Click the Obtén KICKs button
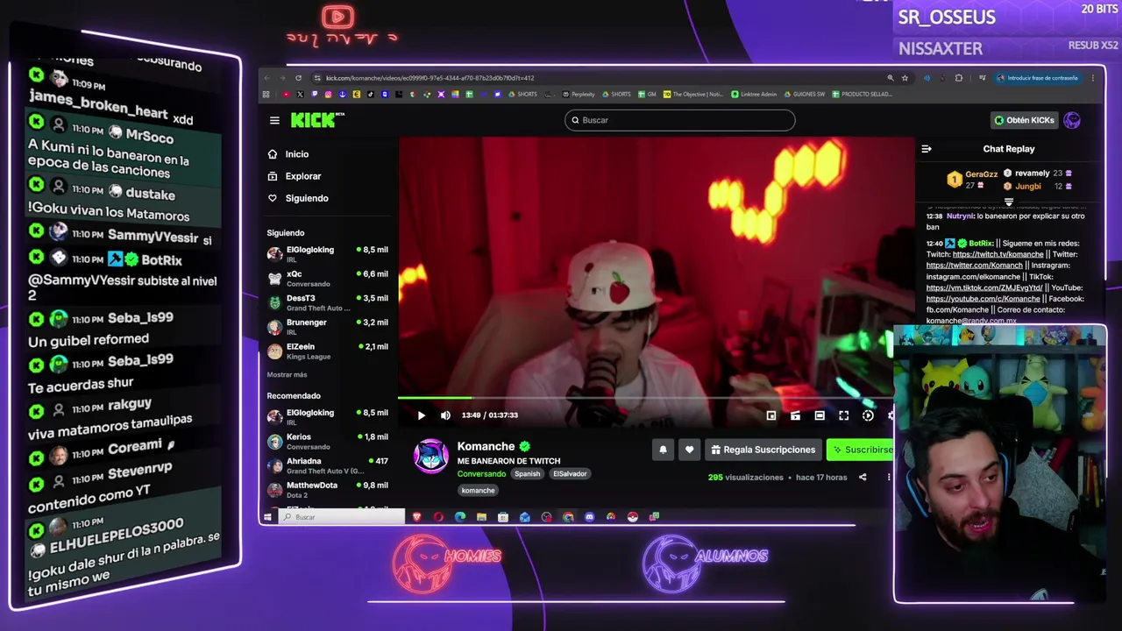The height and width of the screenshot is (631, 1122). [1024, 120]
